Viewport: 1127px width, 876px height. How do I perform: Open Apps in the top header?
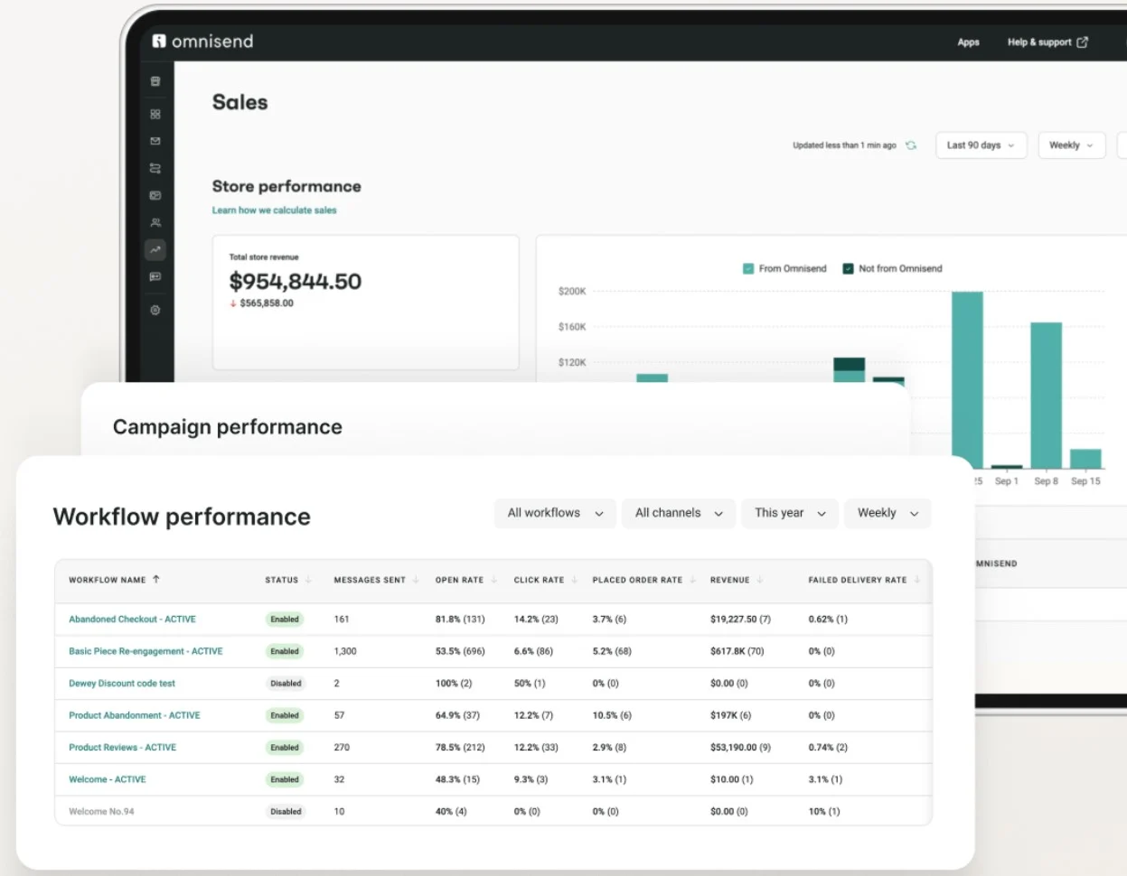click(x=968, y=42)
